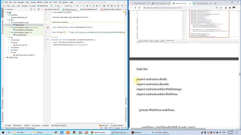Screen dimensions: 241x135
Task: Click the green Run app button
Action: [77, 6]
